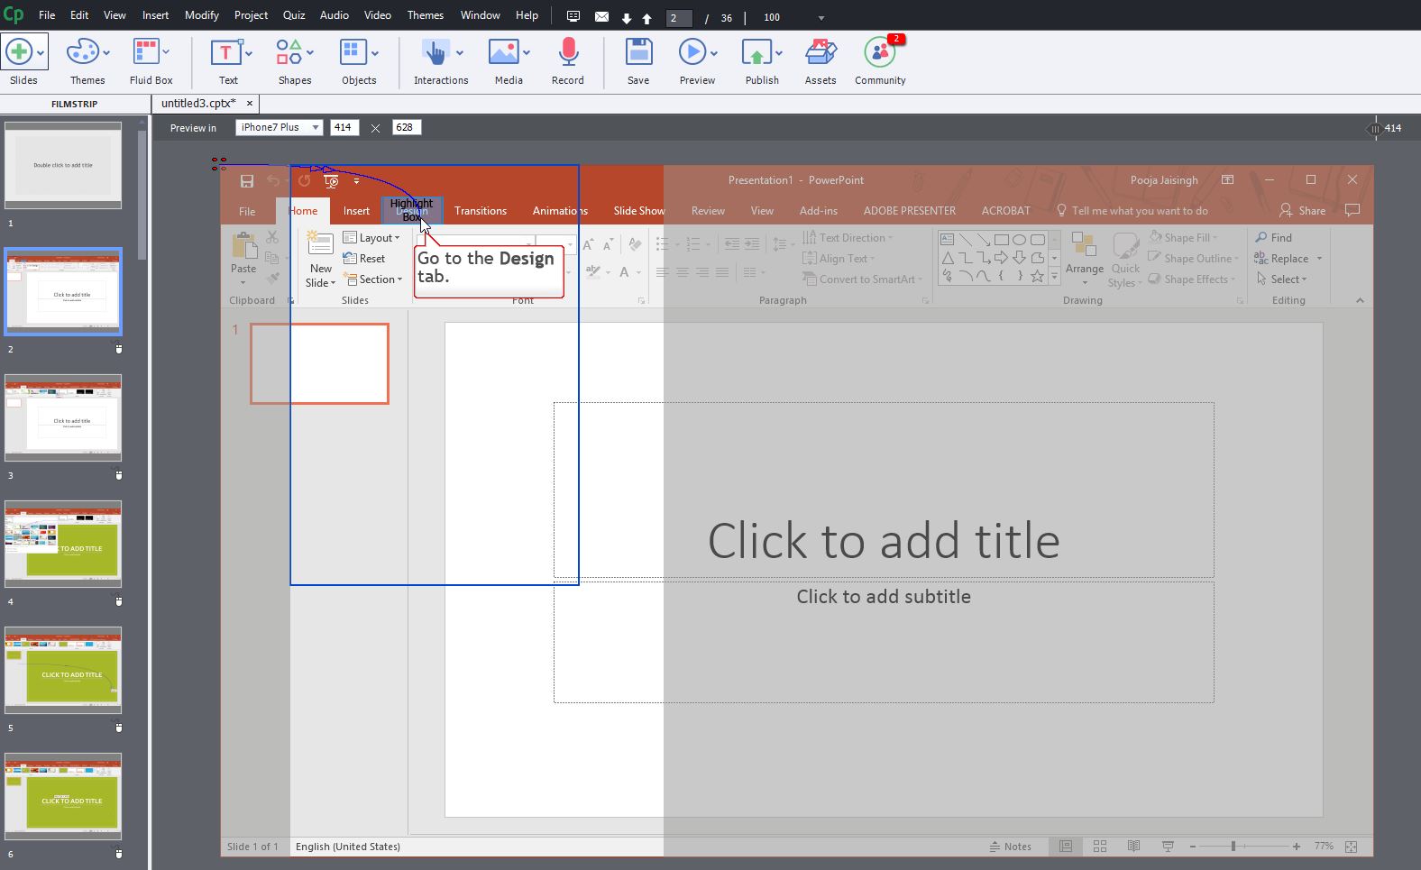The height and width of the screenshot is (870, 1421).
Task: Click the mouse icon under slide 2 thumbnail
Action: pos(118,349)
